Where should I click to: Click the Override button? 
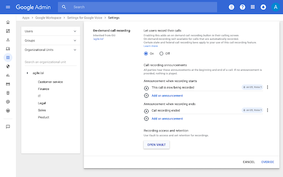[x=268, y=162]
